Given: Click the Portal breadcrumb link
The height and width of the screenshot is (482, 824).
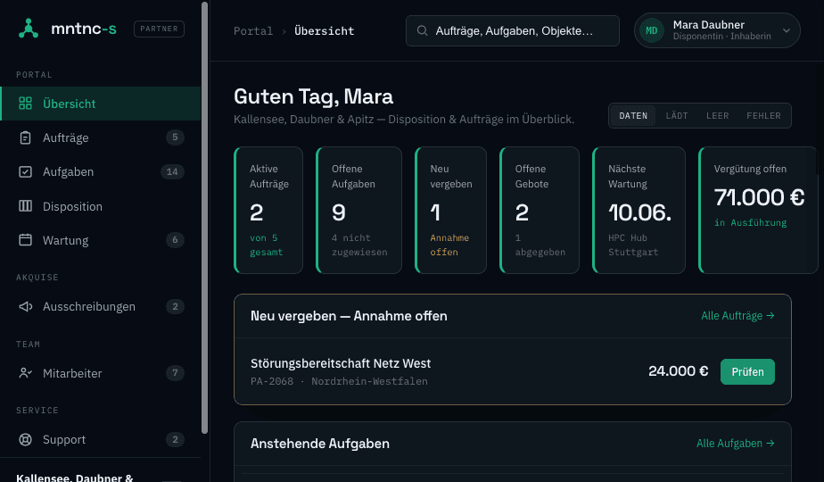Looking at the screenshot, I should tap(253, 31).
